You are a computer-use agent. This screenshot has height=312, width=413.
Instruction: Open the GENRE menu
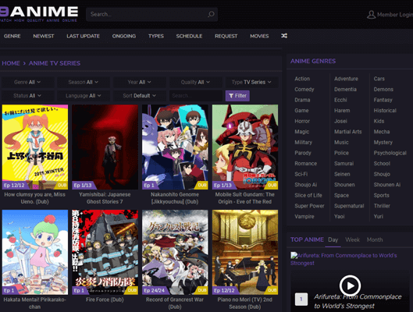click(x=12, y=36)
